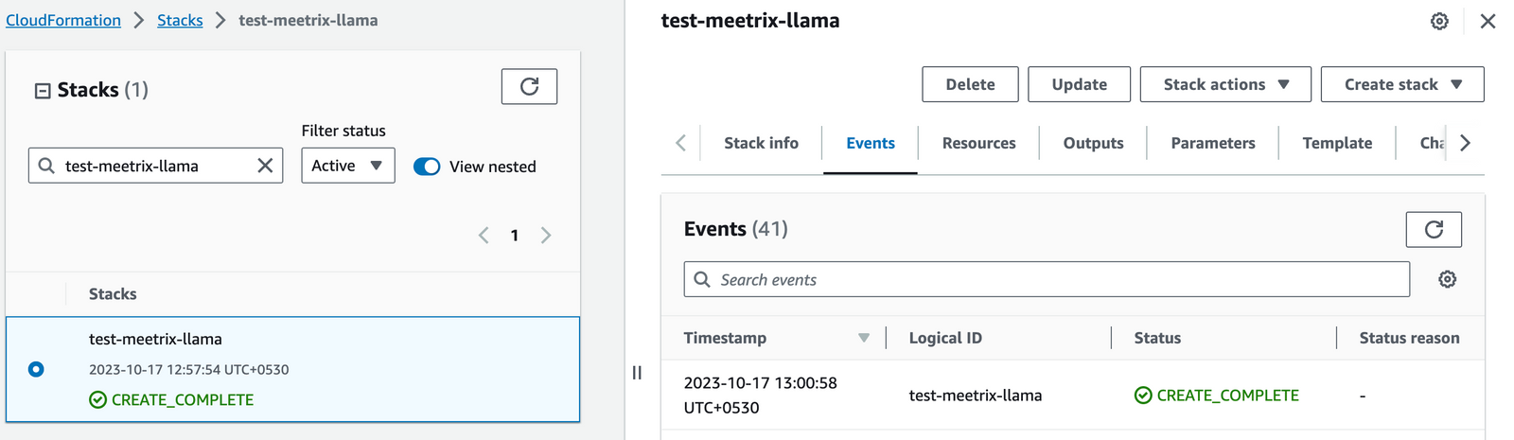The height and width of the screenshot is (440, 1514).
Task: Open Events table preferences gear
Action: coord(1447,279)
